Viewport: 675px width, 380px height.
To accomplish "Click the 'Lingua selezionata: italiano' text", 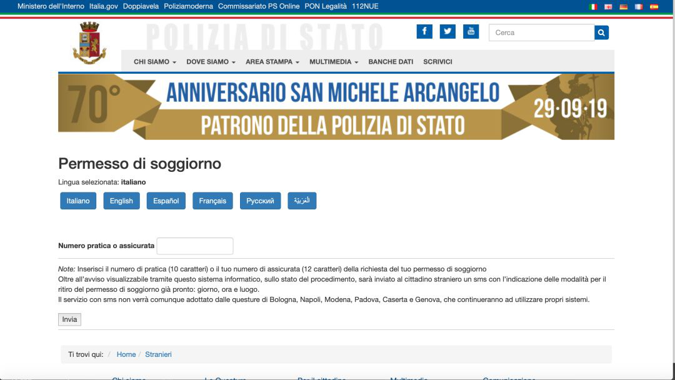I will (x=102, y=182).
